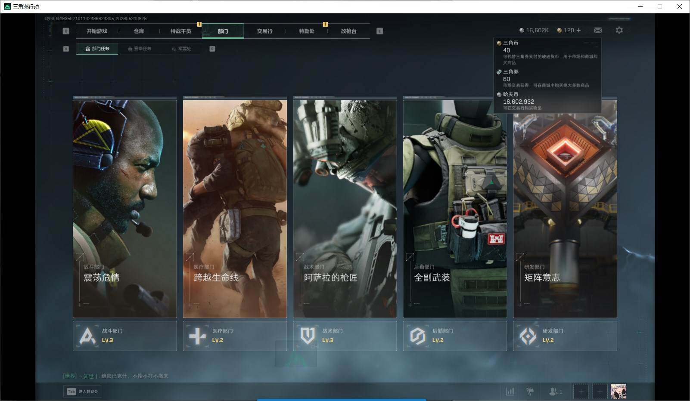The height and width of the screenshot is (401, 690).
Task: Click the 三角币 coin icon in tooltip
Action: click(x=499, y=43)
